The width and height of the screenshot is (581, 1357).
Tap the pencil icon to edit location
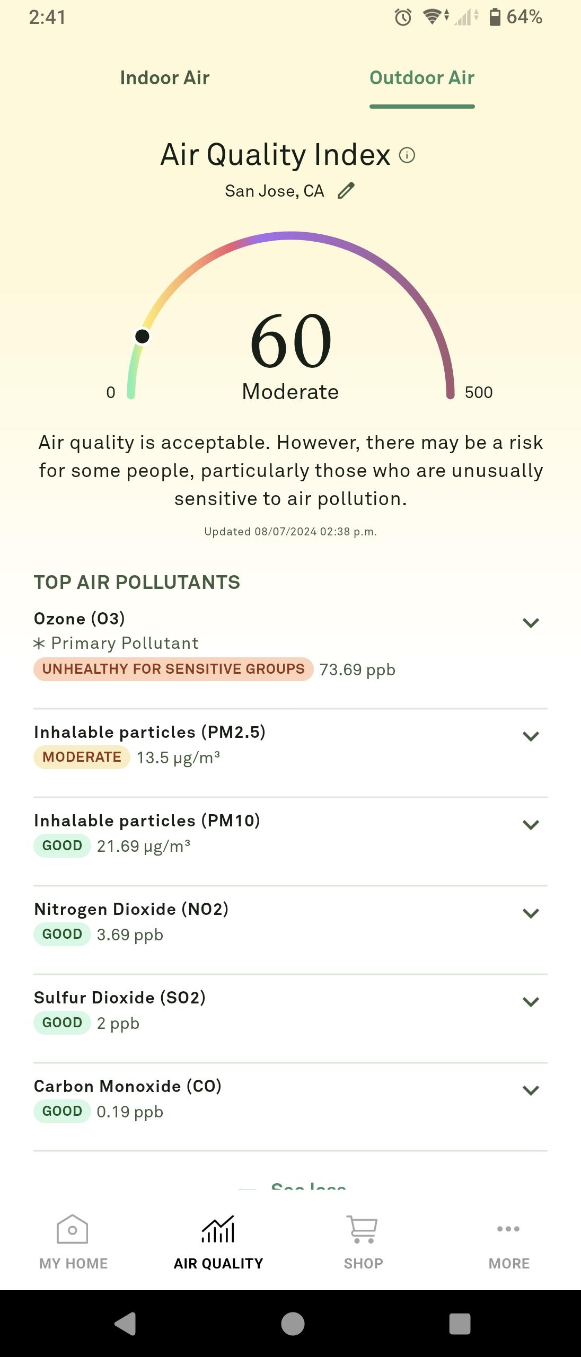click(x=346, y=190)
